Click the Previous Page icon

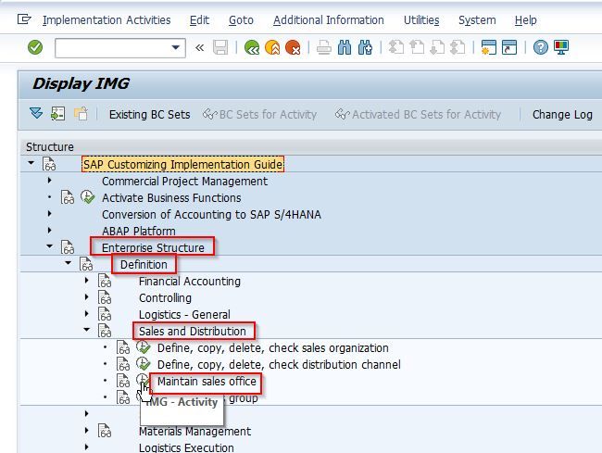pyautogui.click(x=417, y=47)
